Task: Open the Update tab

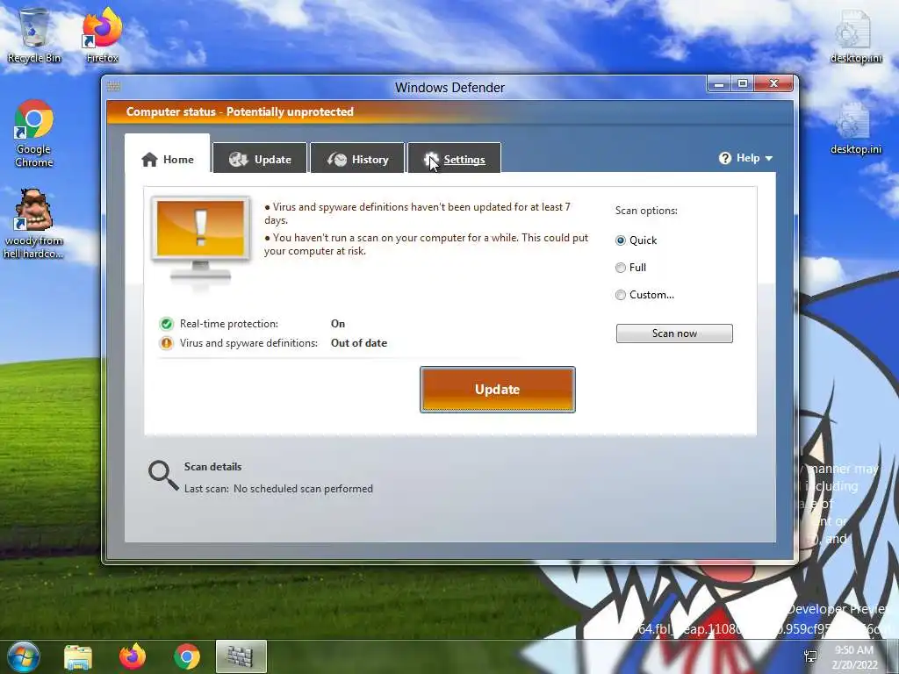Action: pyautogui.click(x=260, y=158)
